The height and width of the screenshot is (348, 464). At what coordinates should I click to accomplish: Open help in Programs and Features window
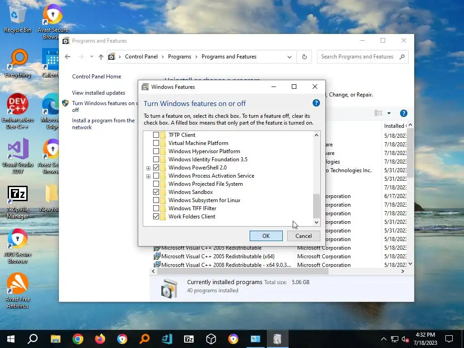[403, 113]
